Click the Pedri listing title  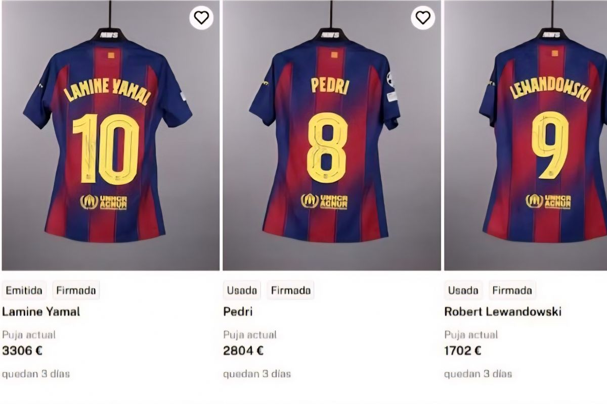point(238,312)
